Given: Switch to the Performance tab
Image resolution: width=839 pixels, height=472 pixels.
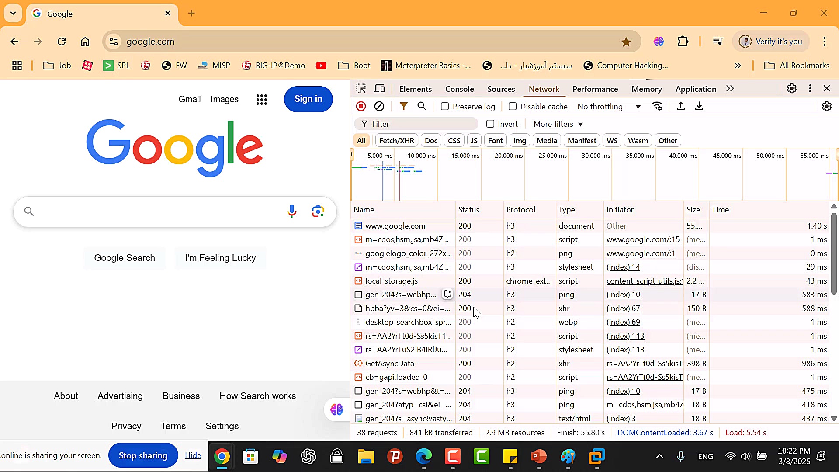Looking at the screenshot, I should [595, 89].
